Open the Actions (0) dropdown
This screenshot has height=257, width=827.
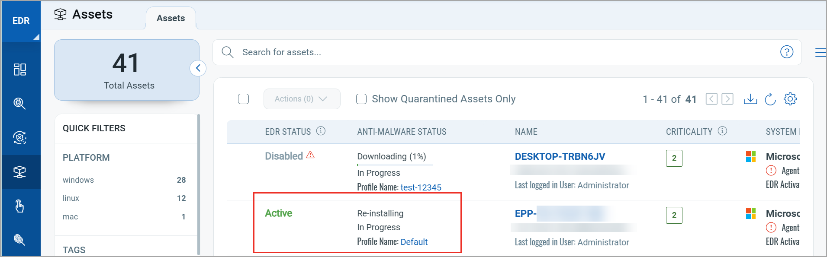click(x=302, y=99)
